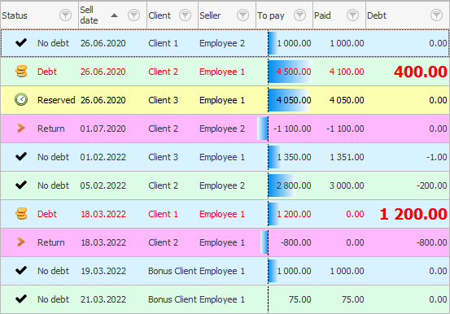Click coins icon in 18.03.2022 Debt row
Viewport: 450px width, 314px height.
(21, 214)
